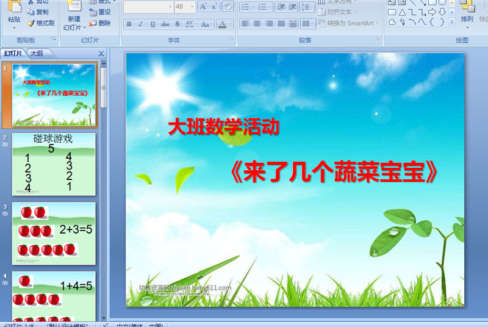Image resolution: width=488 pixels, height=327 pixels.
Task: Click the red font color swatch A
Action: click(222, 24)
